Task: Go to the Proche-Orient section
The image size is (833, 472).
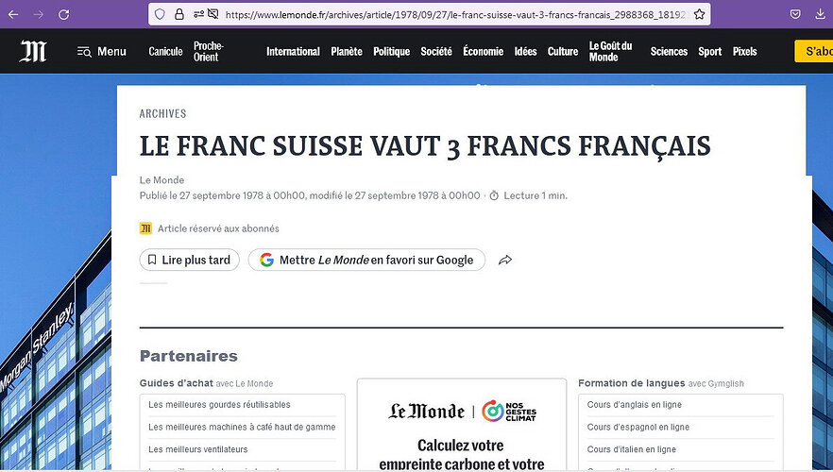Action: click(208, 52)
